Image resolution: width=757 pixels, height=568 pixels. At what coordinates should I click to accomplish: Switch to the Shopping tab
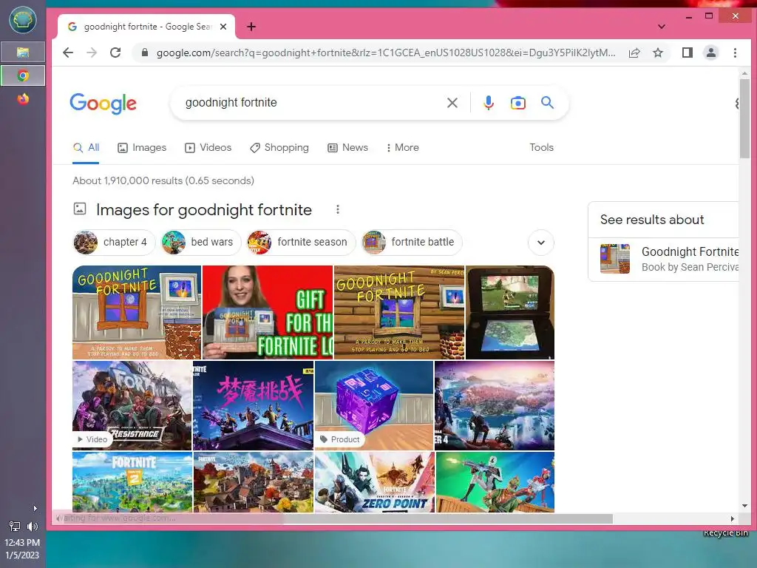(x=279, y=148)
